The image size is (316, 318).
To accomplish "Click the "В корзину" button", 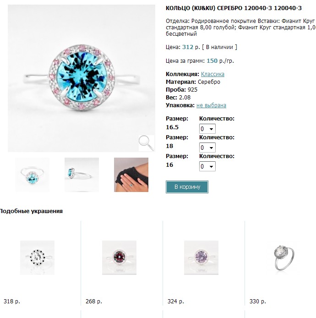I will tap(187, 187).
